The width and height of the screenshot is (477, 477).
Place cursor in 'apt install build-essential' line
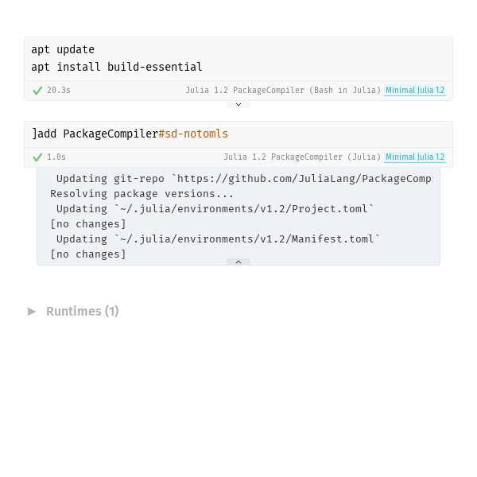pyautogui.click(x=117, y=67)
